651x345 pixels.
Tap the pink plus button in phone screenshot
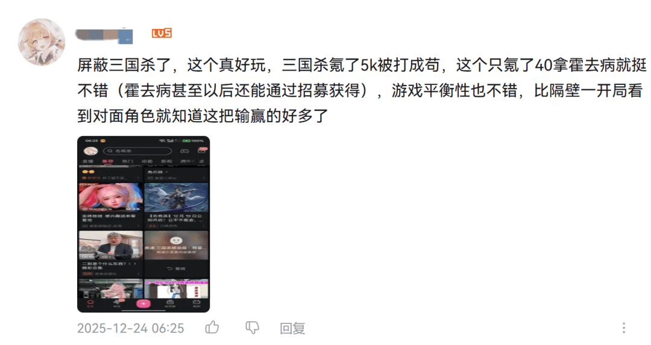[143, 303]
